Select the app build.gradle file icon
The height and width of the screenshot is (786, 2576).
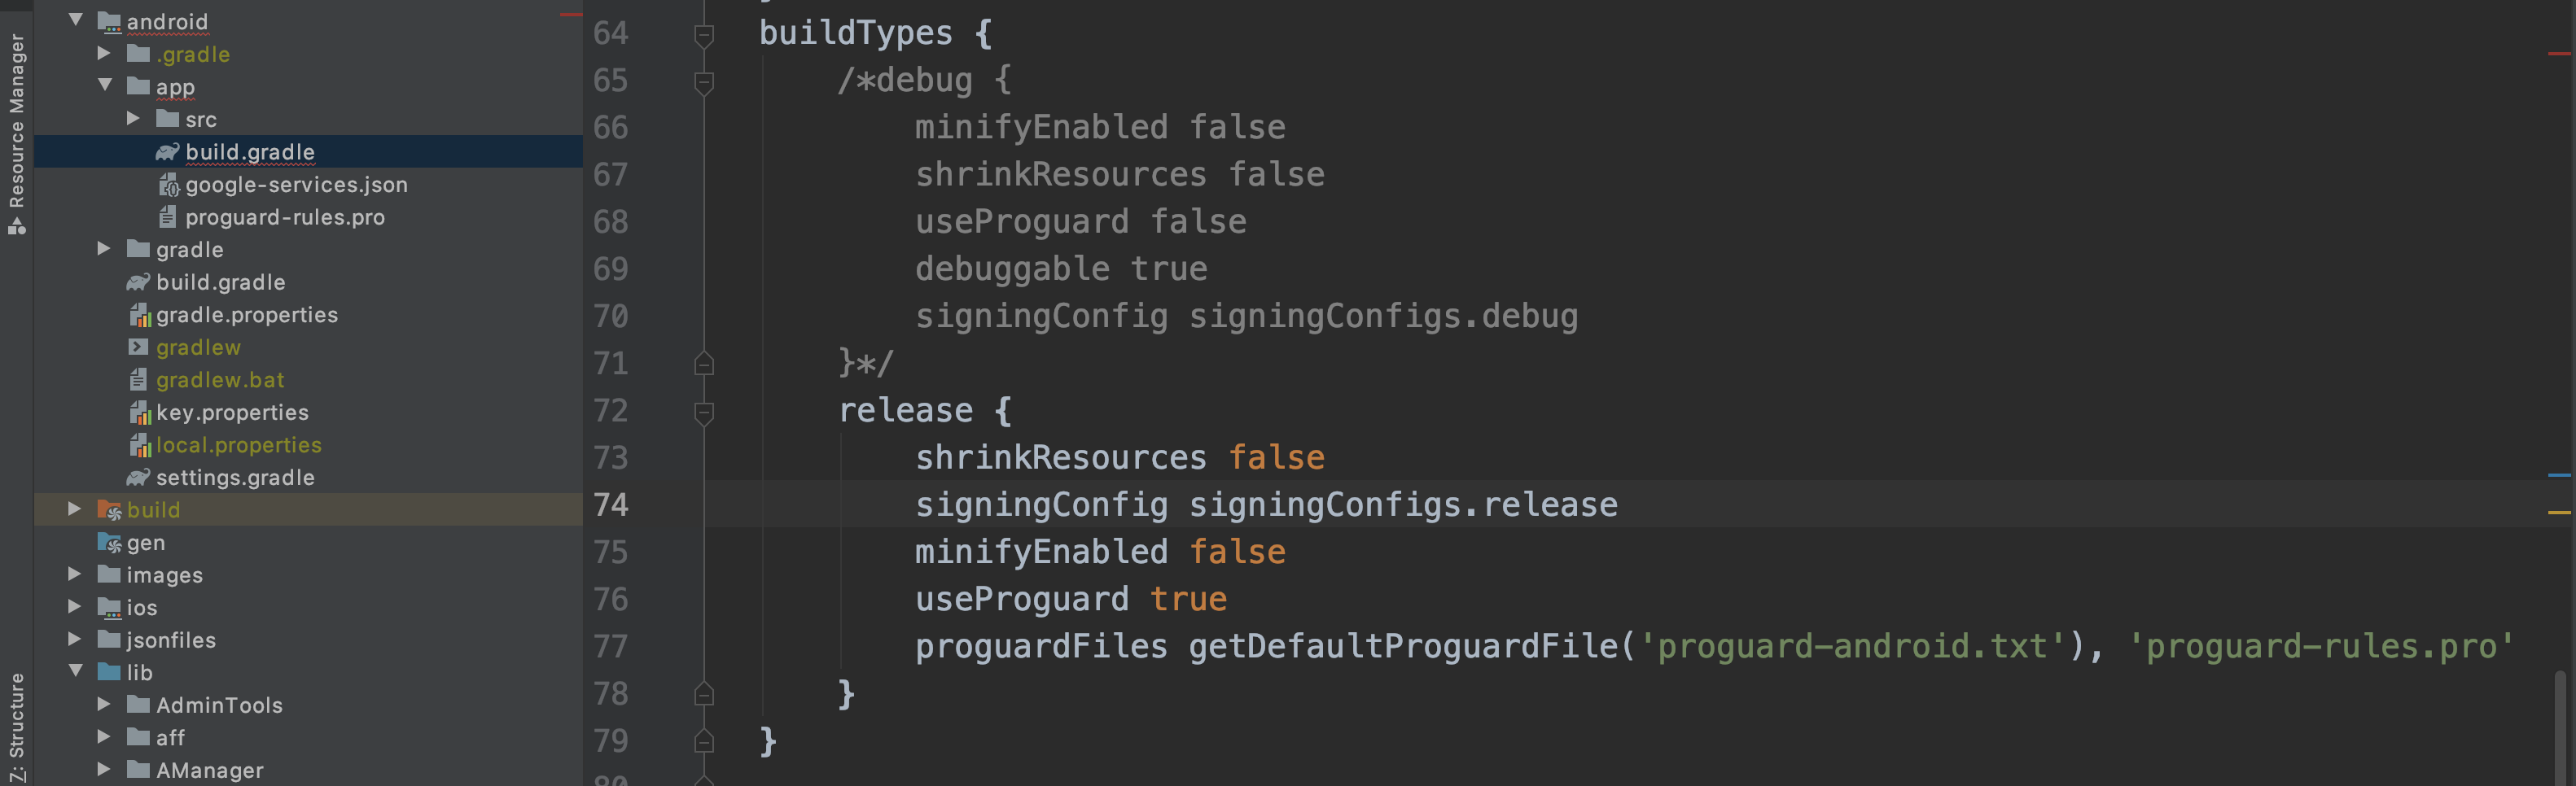(x=167, y=152)
